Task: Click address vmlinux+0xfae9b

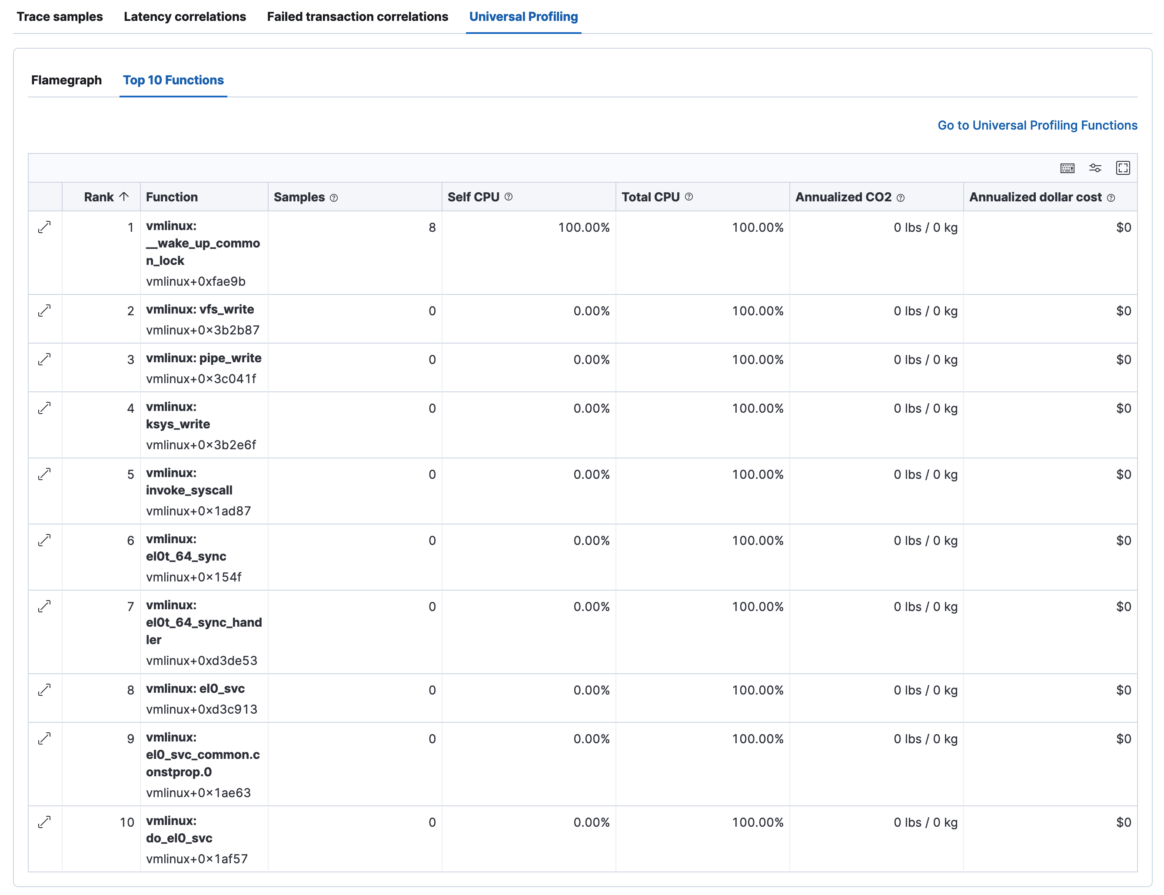Action: 196,281
